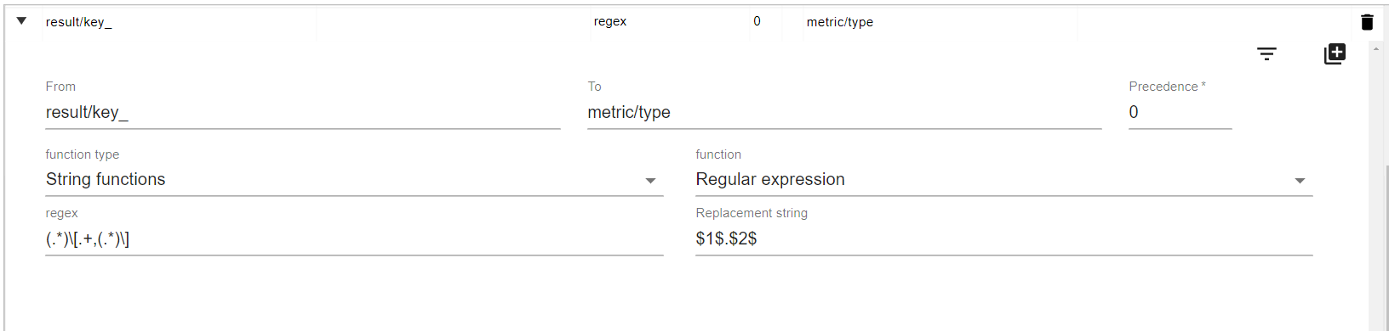Click the add duplicate plus icon
Viewport: 1389px width, 331px height.
click(x=1335, y=53)
